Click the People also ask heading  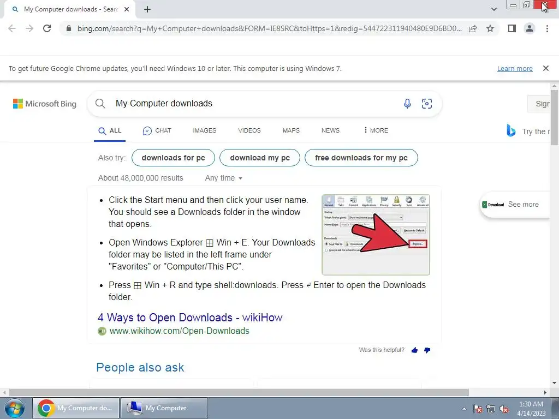(x=140, y=367)
